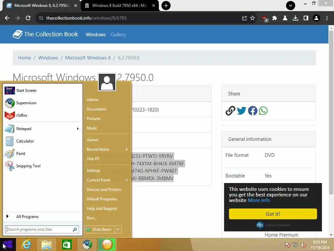Expand Control Panel submenu arrow
The height and width of the screenshot is (251, 334).
(127, 180)
